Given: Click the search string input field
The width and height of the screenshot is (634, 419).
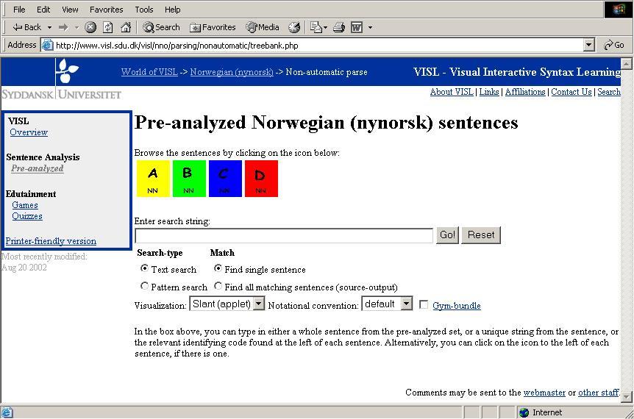Looking at the screenshot, I should [284, 235].
